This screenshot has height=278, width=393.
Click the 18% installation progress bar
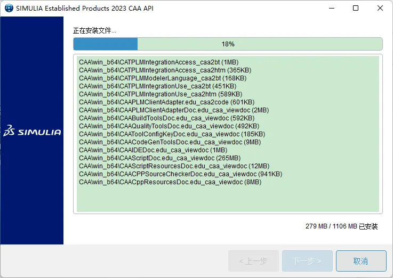[x=228, y=44]
